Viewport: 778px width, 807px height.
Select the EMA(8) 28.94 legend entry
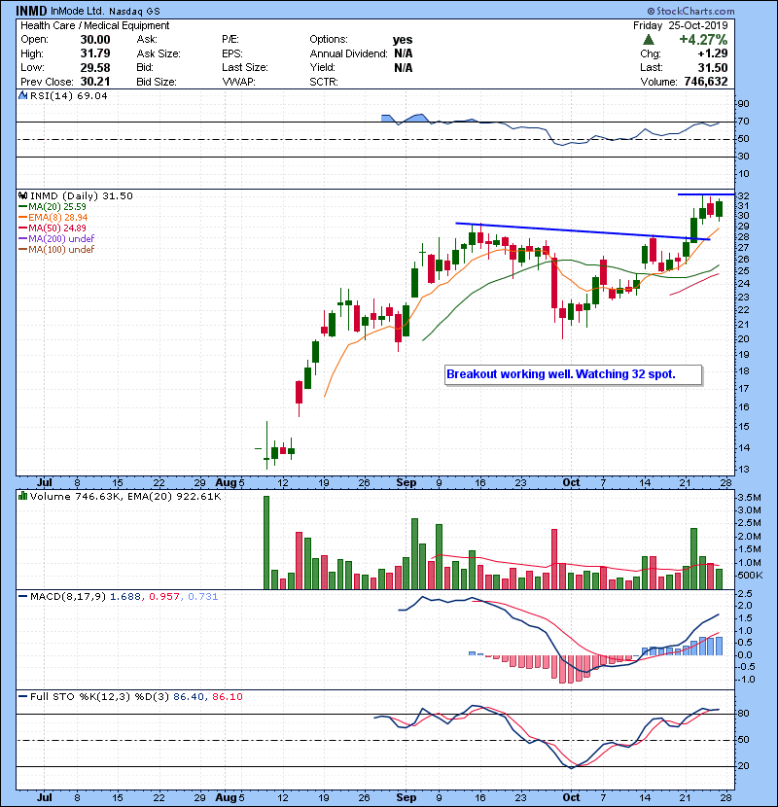53,217
